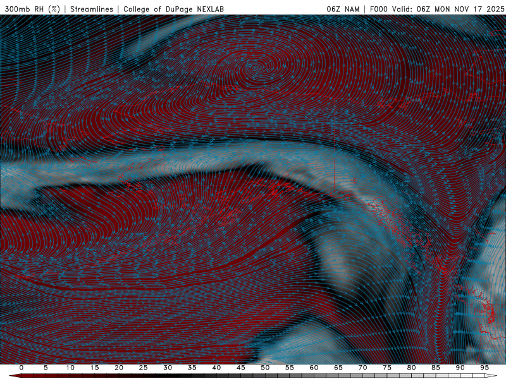Click the "0" colorbar label
The height and width of the screenshot is (379, 506).
tap(22, 368)
